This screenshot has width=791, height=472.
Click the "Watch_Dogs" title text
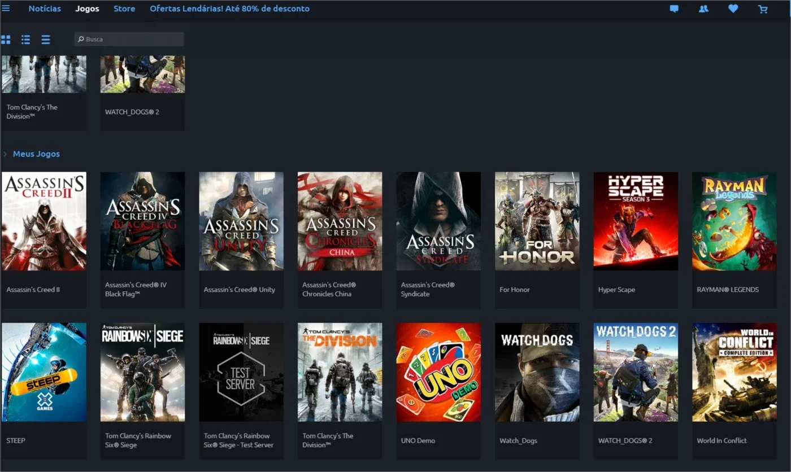coord(518,440)
